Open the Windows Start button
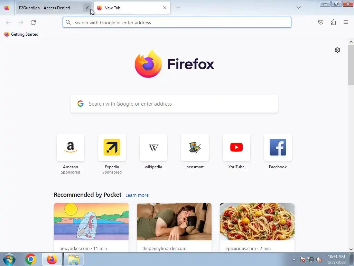 coord(9,259)
